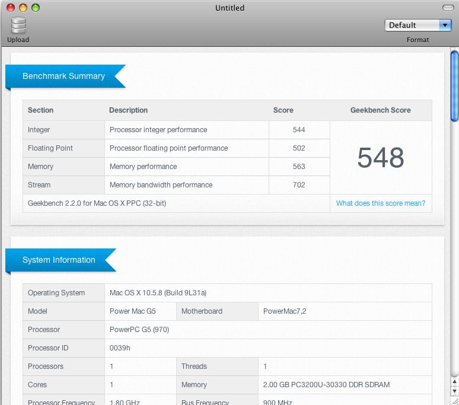
Task: Click the Upload database icon
Action: point(18,26)
